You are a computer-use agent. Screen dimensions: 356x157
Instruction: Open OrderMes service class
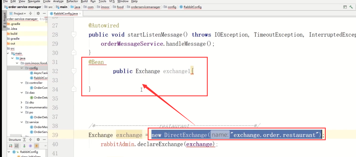coord(39,127)
